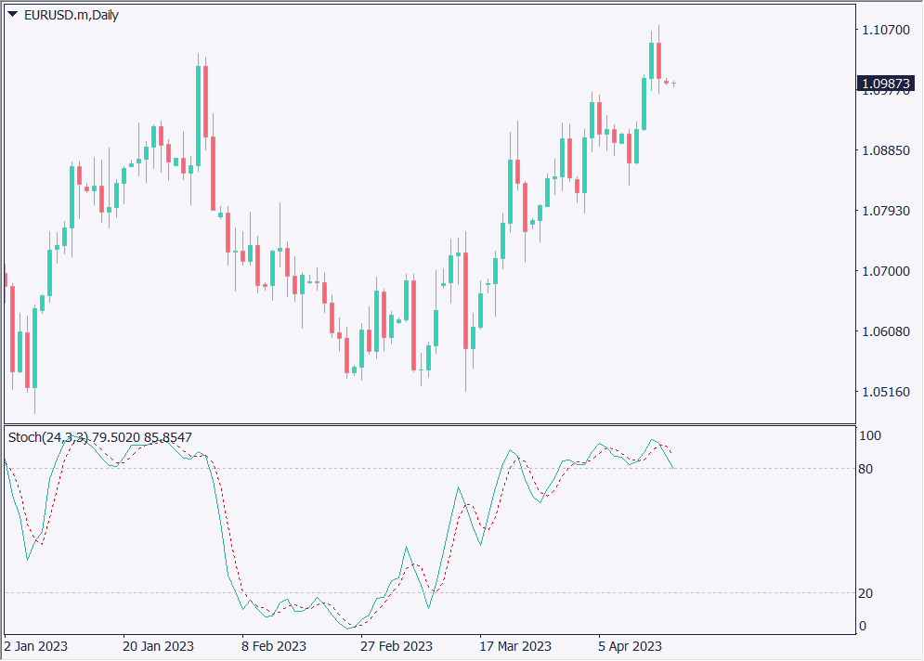This screenshot has height=661, width=924.
Task: Click the stochastic 100 scale label
Action: click(x=870, y=435)
